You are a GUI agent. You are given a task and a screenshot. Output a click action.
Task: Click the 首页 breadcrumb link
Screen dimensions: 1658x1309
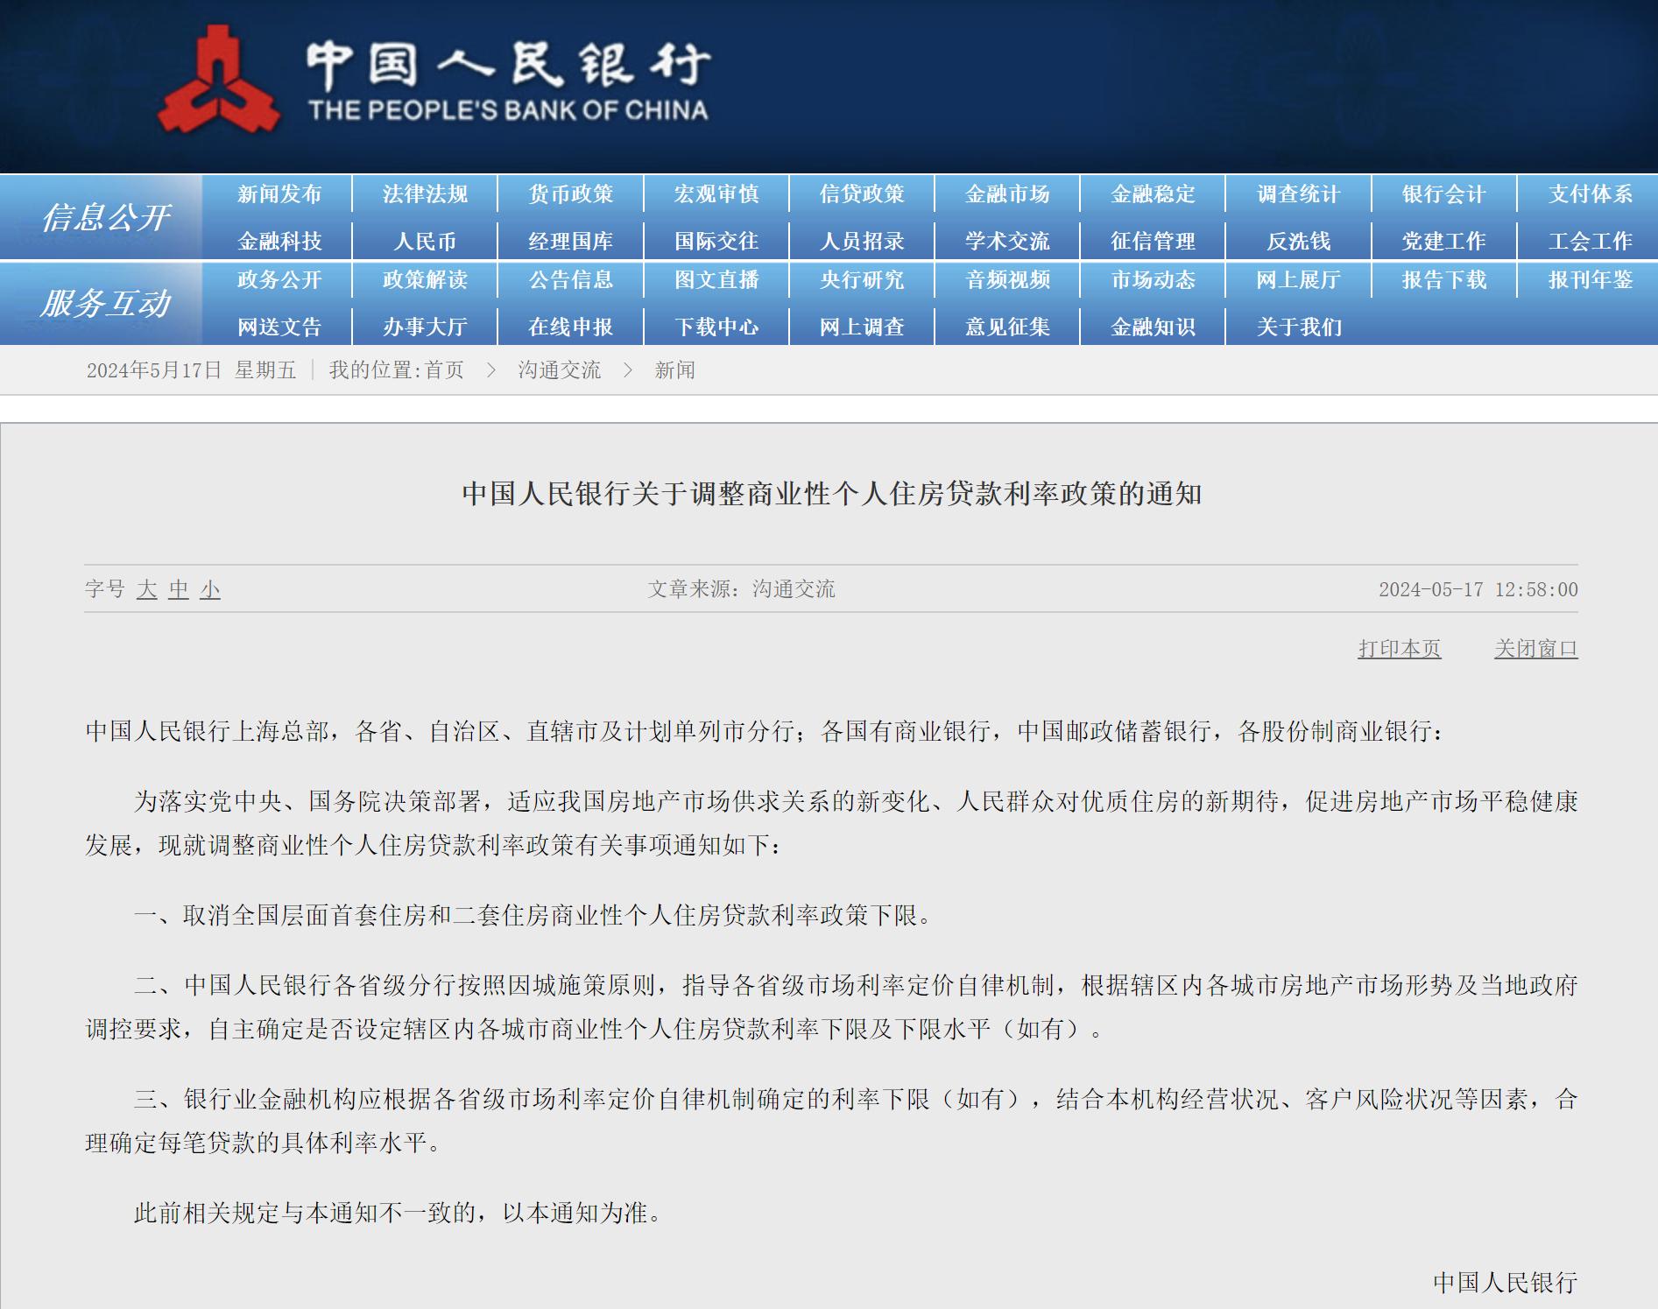444,370
